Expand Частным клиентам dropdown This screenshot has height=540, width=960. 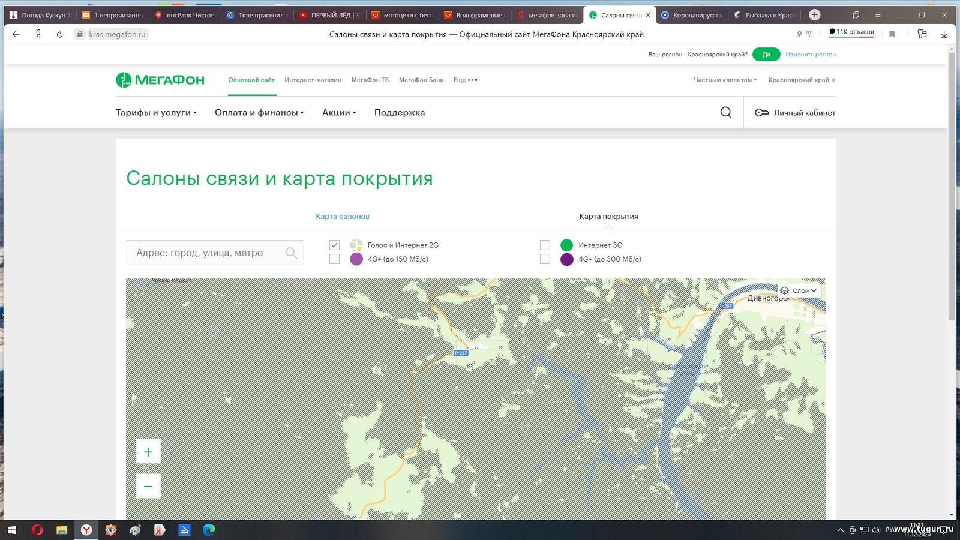[725, 80]
